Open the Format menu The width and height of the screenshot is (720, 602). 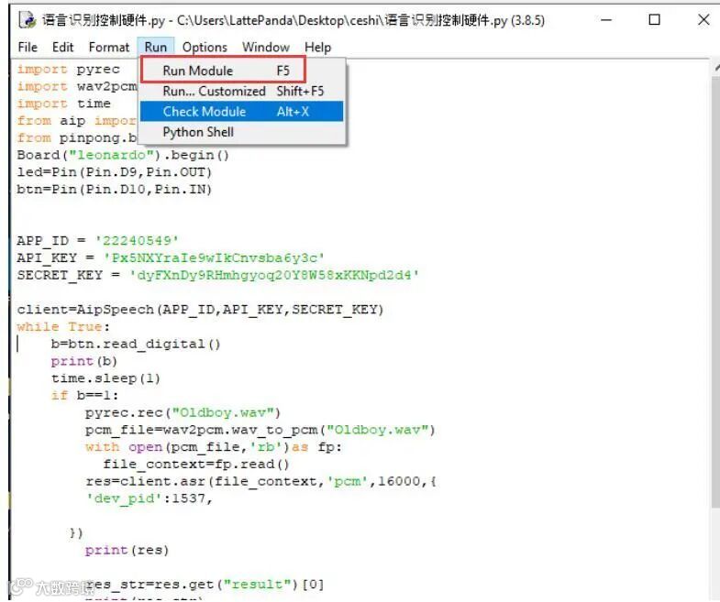[x=109, y=48]
